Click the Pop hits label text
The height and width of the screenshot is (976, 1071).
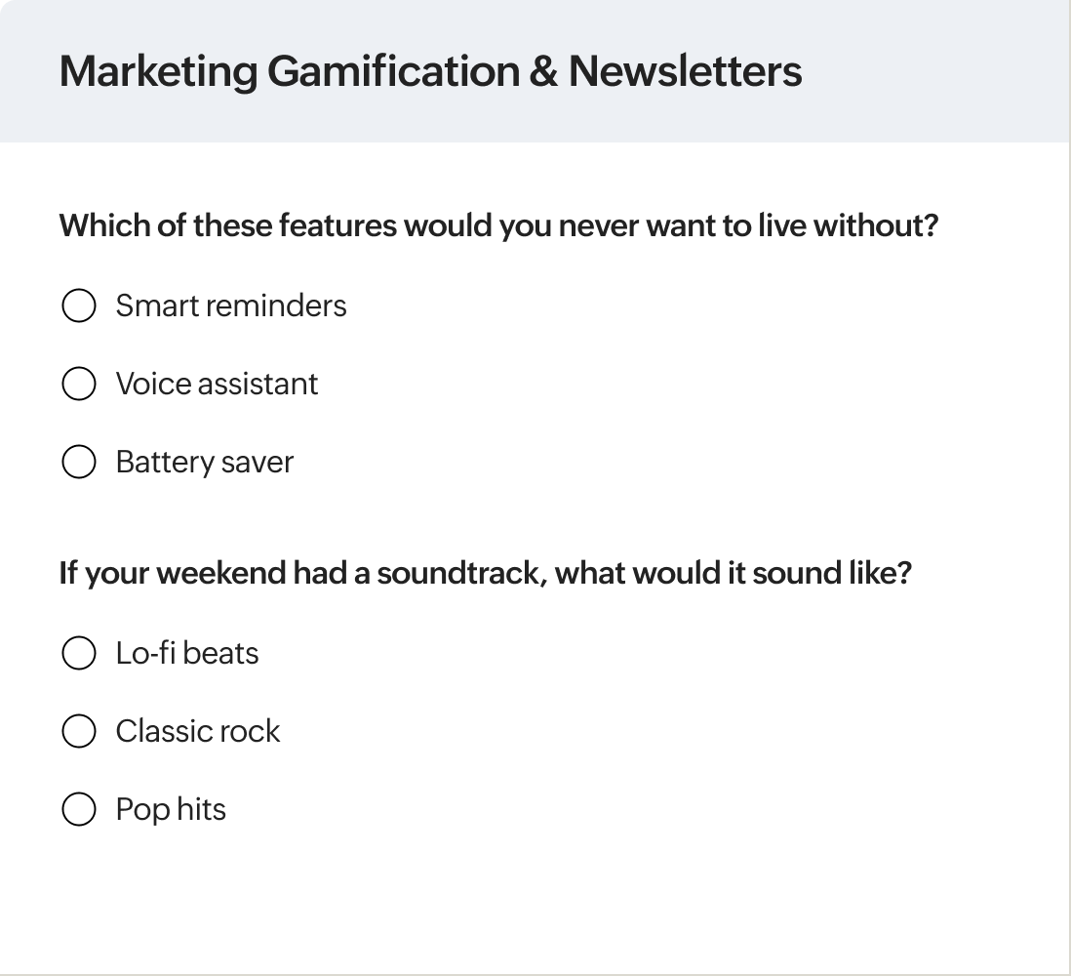pos(171,809)
